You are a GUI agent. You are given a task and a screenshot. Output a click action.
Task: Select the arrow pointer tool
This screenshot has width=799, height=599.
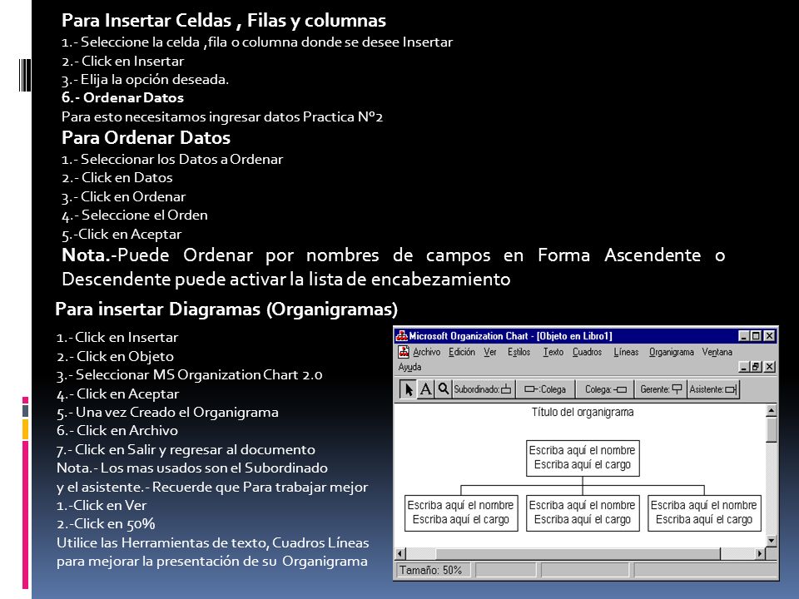pyautogui.click(x=408, y=389)
